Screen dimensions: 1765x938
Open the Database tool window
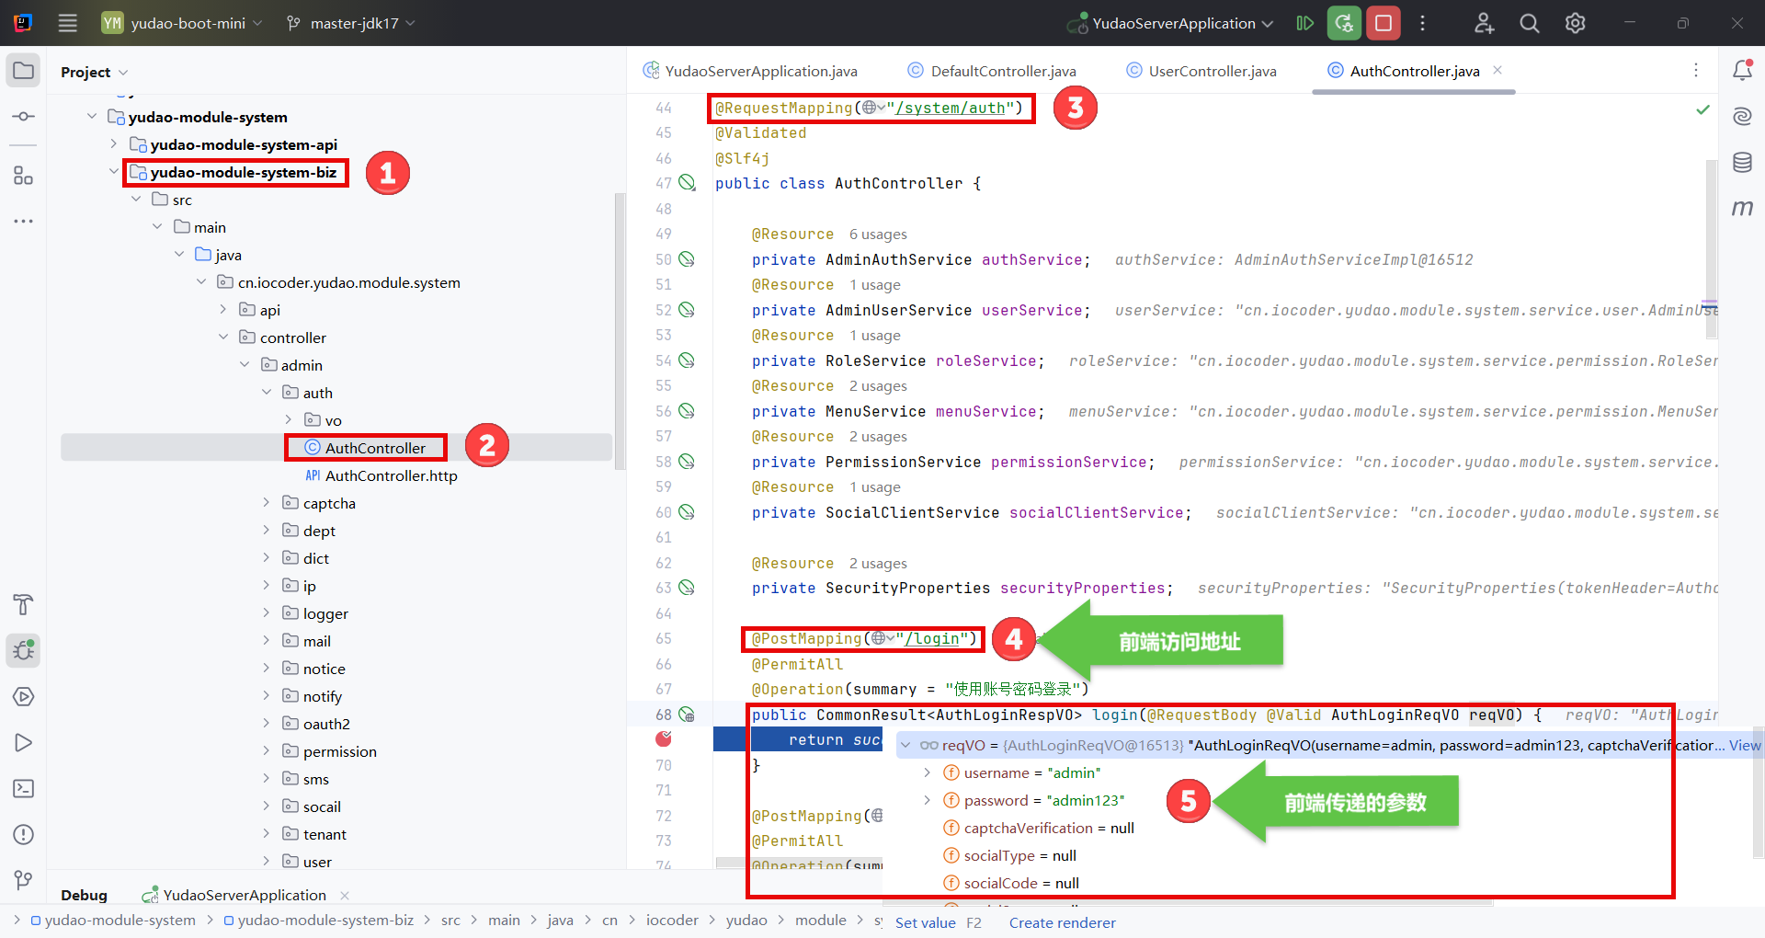(1742, 162)
